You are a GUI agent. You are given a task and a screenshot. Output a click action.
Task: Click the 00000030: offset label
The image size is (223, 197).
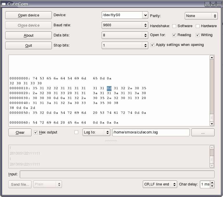[x=20, y=98]
